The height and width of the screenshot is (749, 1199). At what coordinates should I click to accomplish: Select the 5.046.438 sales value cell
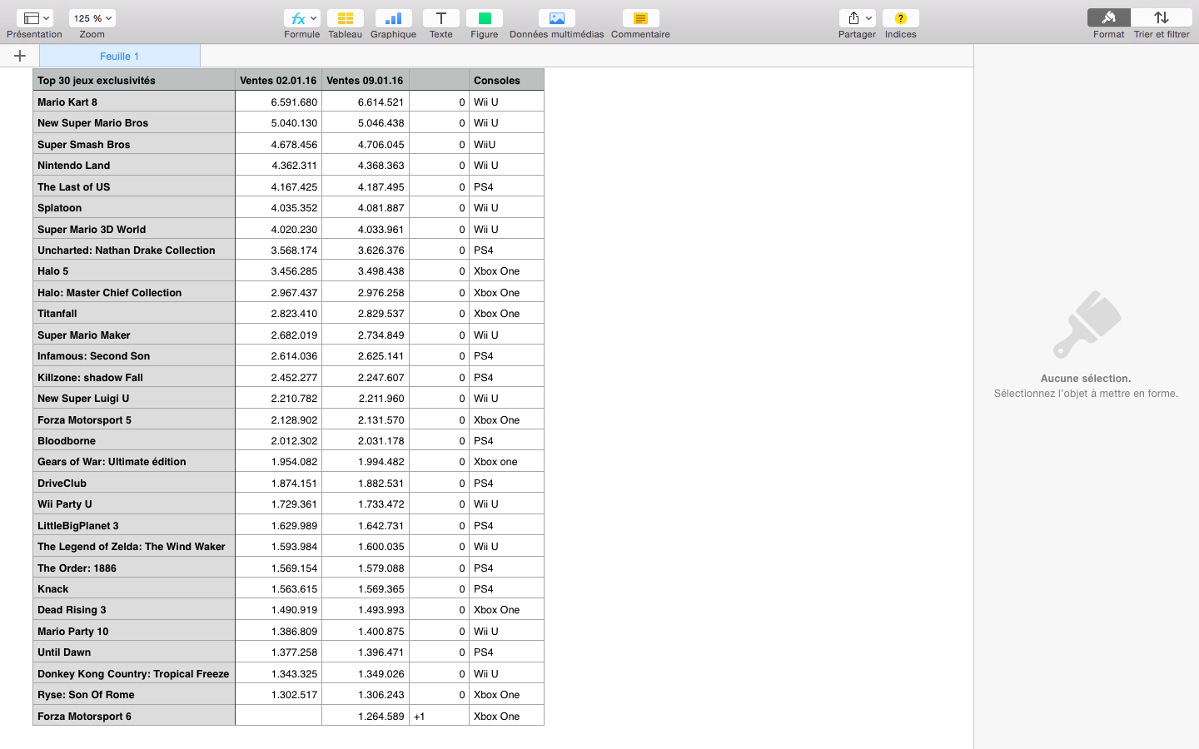click(365, 122)
